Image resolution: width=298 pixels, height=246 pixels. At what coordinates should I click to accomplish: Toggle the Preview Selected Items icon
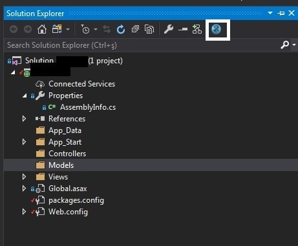(x=183, y=29)
